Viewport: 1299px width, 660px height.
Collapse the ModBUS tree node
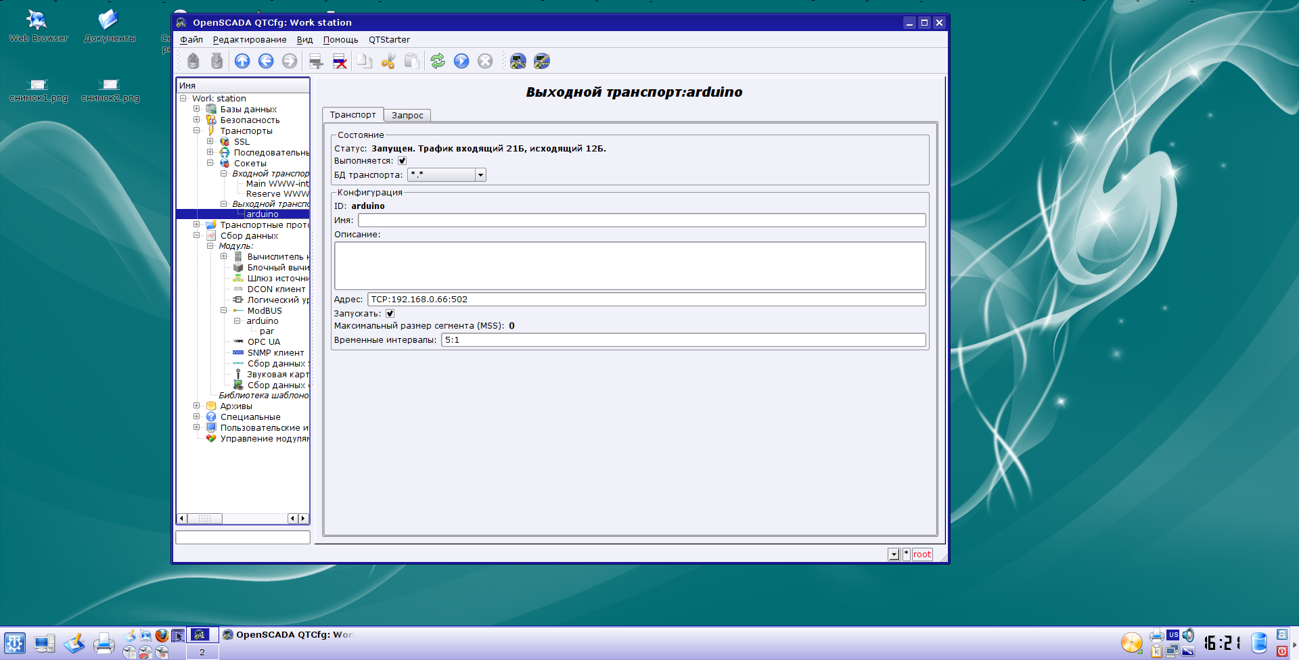[224, 310]
